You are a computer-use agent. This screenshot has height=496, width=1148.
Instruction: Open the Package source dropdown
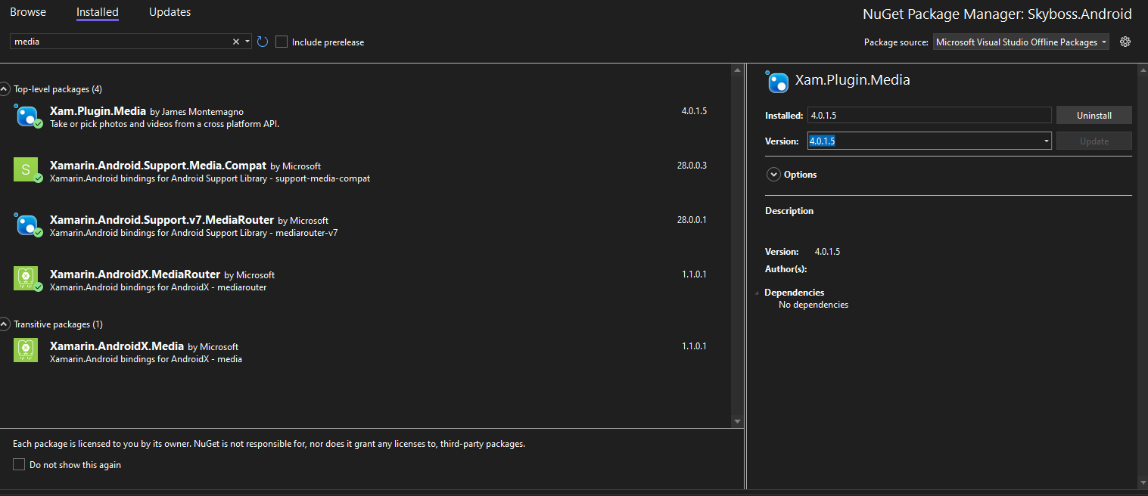coord(1021,42)
